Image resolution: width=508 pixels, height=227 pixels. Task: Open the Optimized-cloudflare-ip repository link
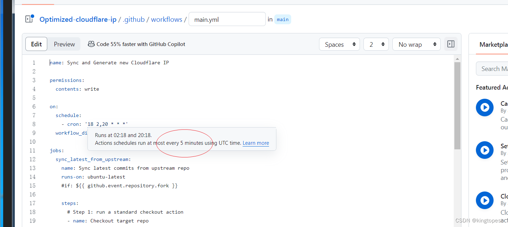point(78,19)
